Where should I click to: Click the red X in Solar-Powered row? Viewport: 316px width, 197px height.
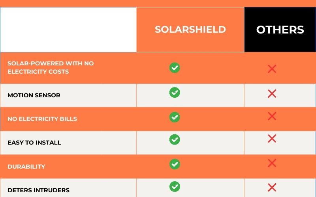(272, 69)
